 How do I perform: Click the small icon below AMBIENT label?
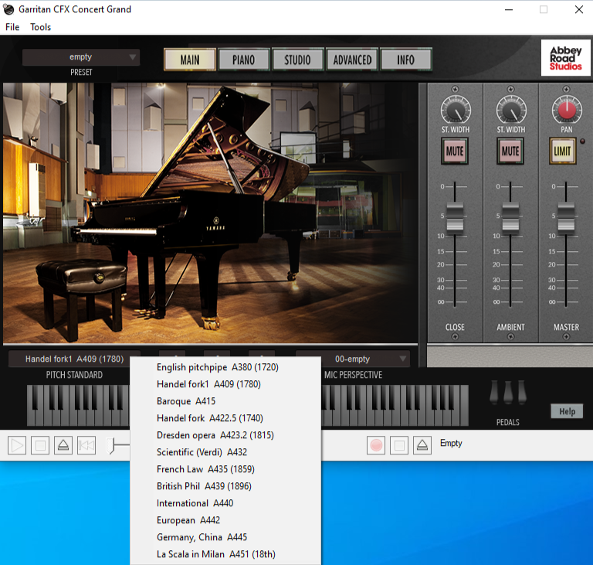(x=510, y=337)
